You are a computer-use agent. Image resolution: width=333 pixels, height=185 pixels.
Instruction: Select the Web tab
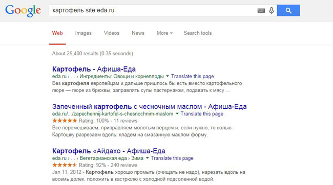click(x=57, y=33)
